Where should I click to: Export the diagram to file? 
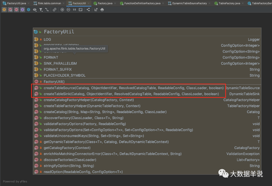pos(96,10)
